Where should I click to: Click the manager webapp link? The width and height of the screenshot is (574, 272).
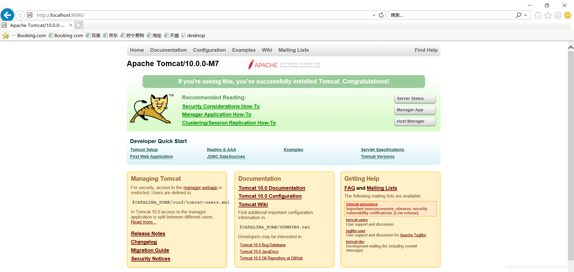200,188
